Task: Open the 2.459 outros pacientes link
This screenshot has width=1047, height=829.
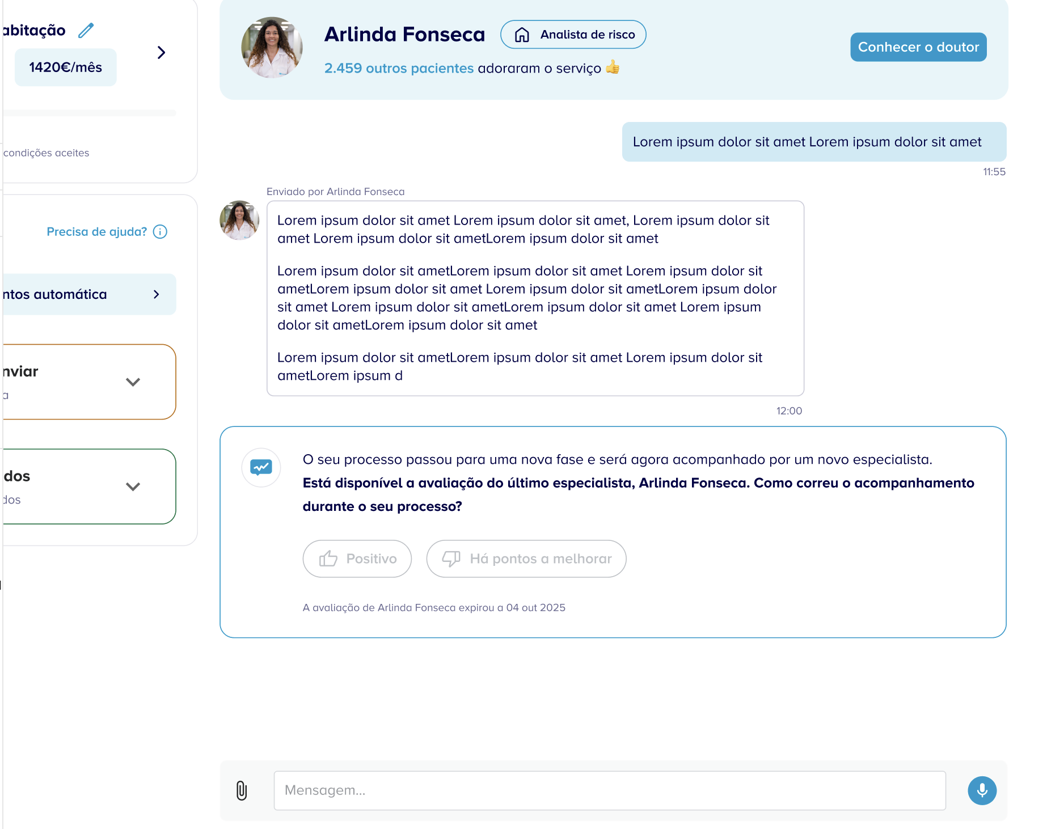Action: tap(398, 68)
